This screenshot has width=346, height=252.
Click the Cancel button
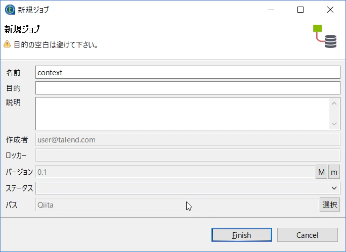click(308, 235)
